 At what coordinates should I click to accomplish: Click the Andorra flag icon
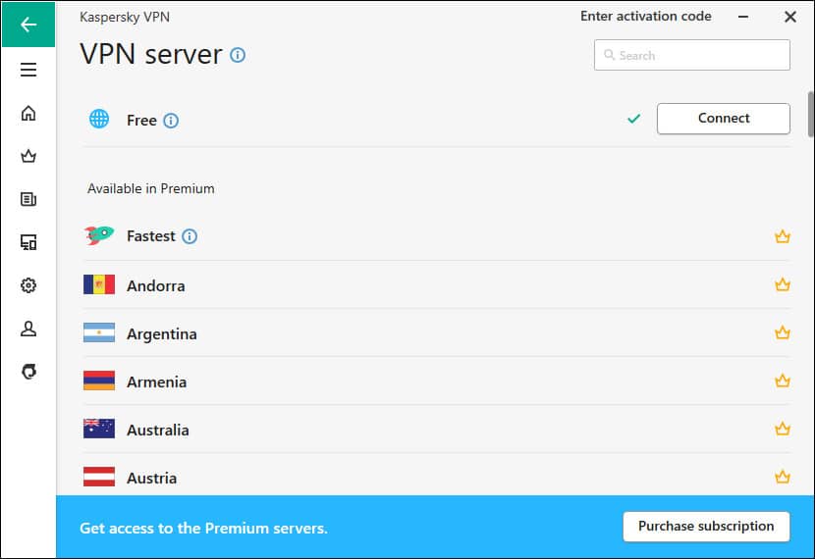click(x=99, y=284)
